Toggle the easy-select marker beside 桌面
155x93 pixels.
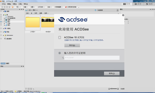[x=1, y=11]
